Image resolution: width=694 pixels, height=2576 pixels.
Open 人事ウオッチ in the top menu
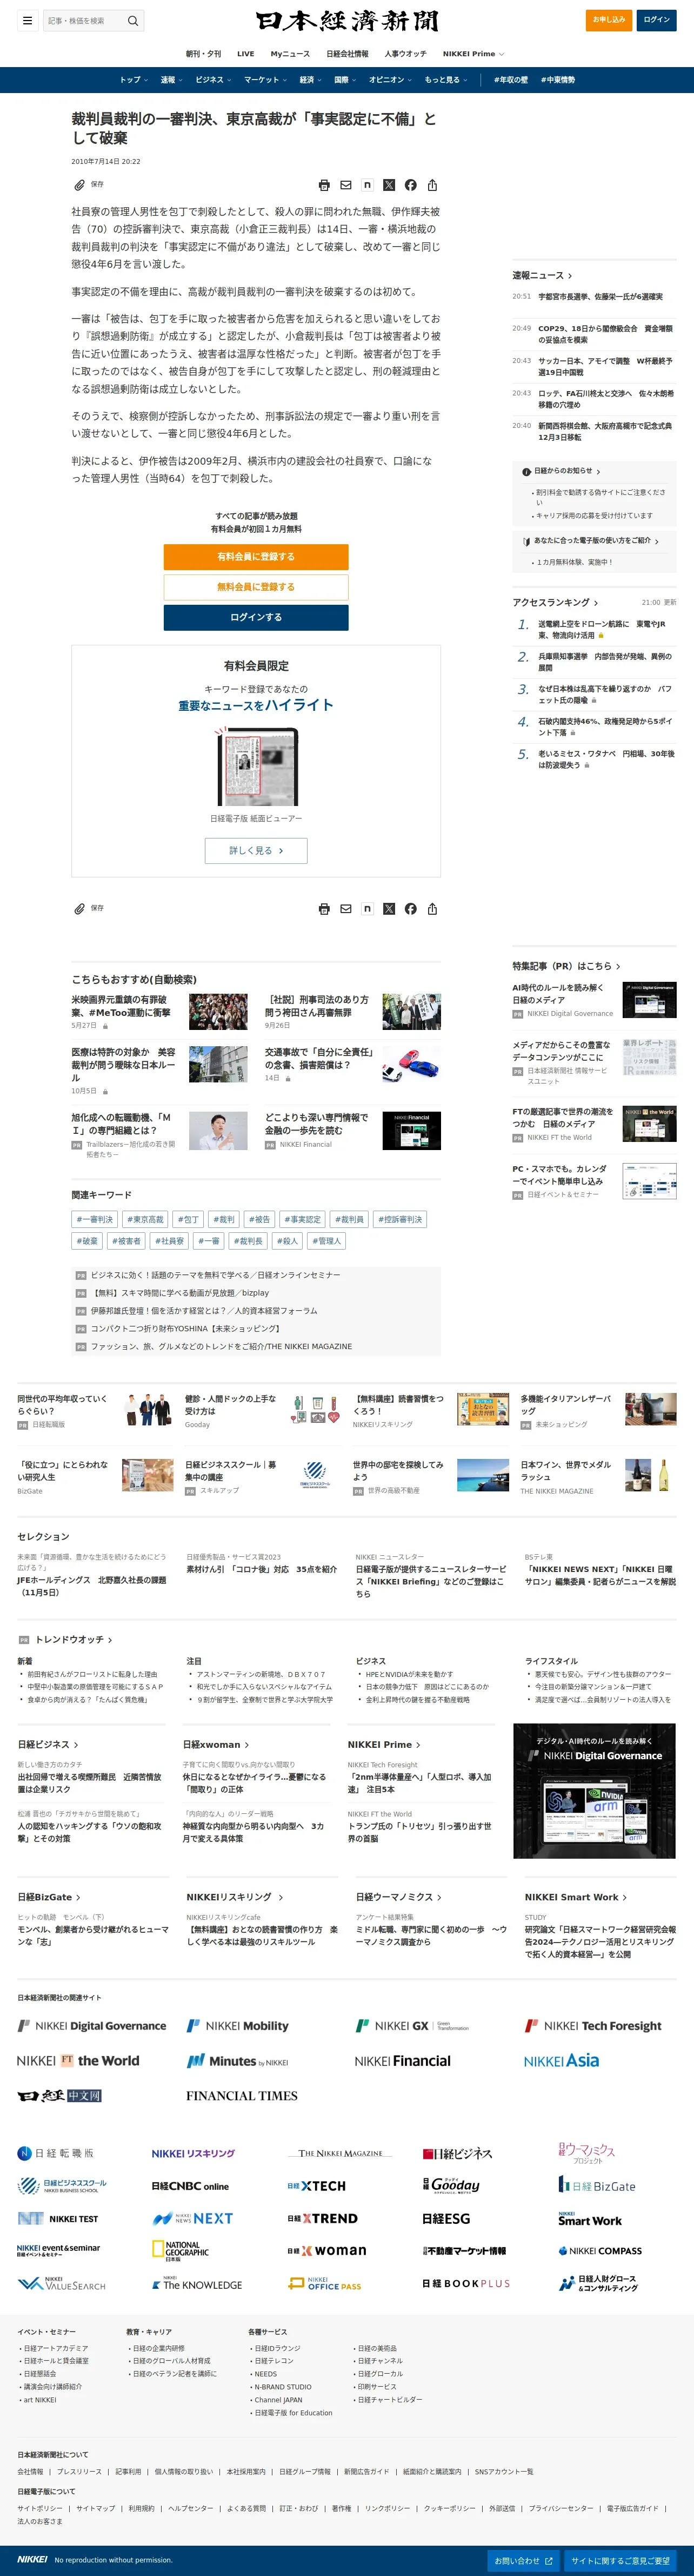pos(405,54)
